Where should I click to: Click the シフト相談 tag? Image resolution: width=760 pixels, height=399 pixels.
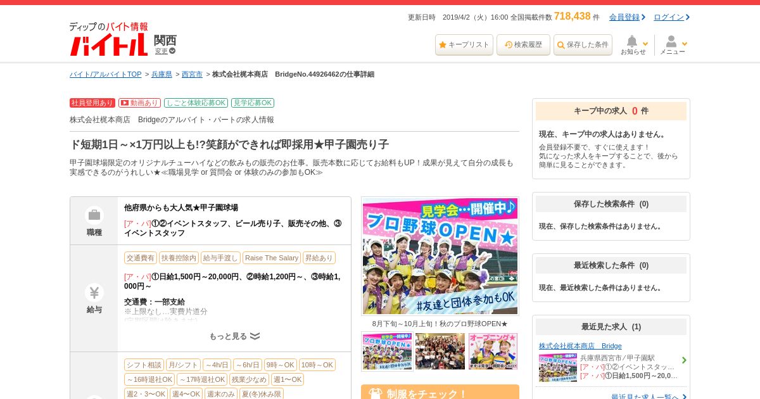click(144, 365)
